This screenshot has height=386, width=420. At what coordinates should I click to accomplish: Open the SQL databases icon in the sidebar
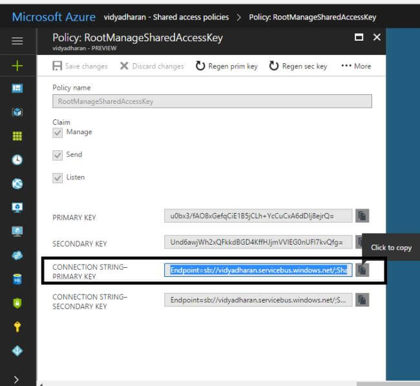click(17, 279)
